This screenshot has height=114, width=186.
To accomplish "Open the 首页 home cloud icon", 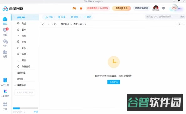I will [5, 19].
